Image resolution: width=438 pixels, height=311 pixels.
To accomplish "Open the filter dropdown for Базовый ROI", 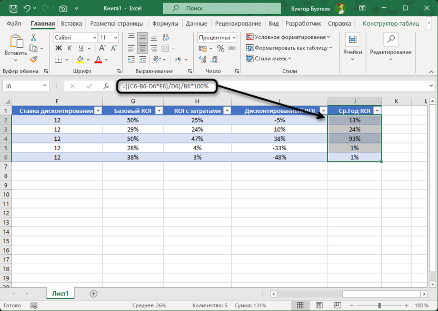I will [x=159, y=110].
